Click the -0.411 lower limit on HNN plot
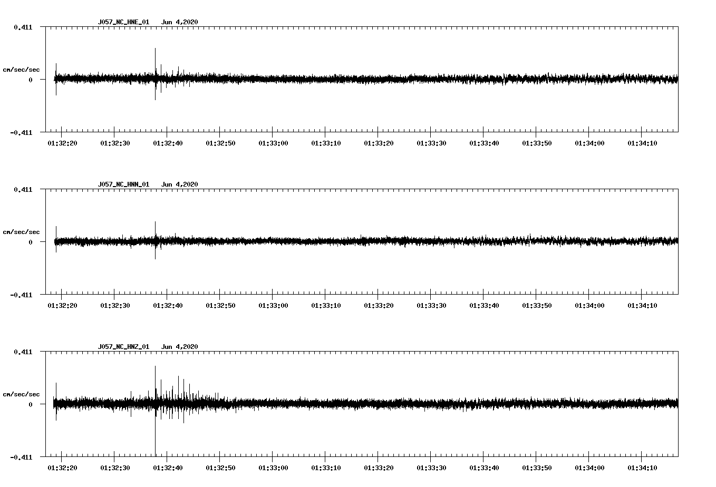Screen dimensions: 716x487 coord(21,295)
